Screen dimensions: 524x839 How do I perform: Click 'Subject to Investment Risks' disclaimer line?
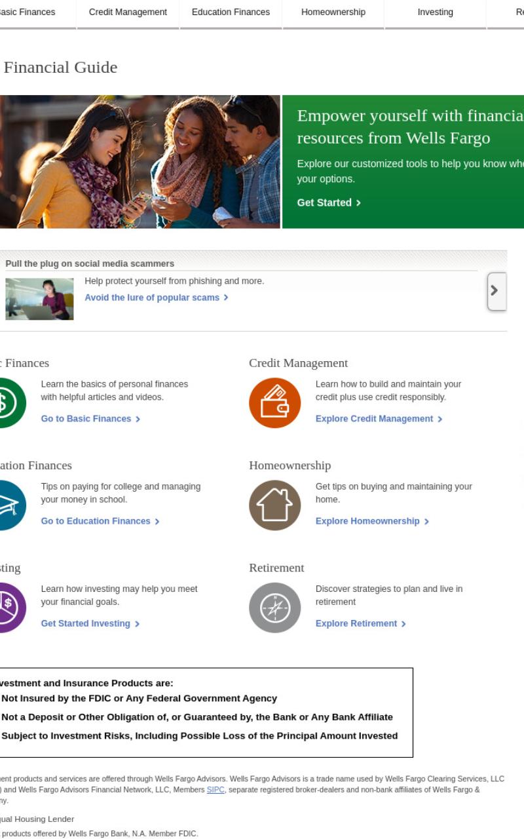coord(199,735)
